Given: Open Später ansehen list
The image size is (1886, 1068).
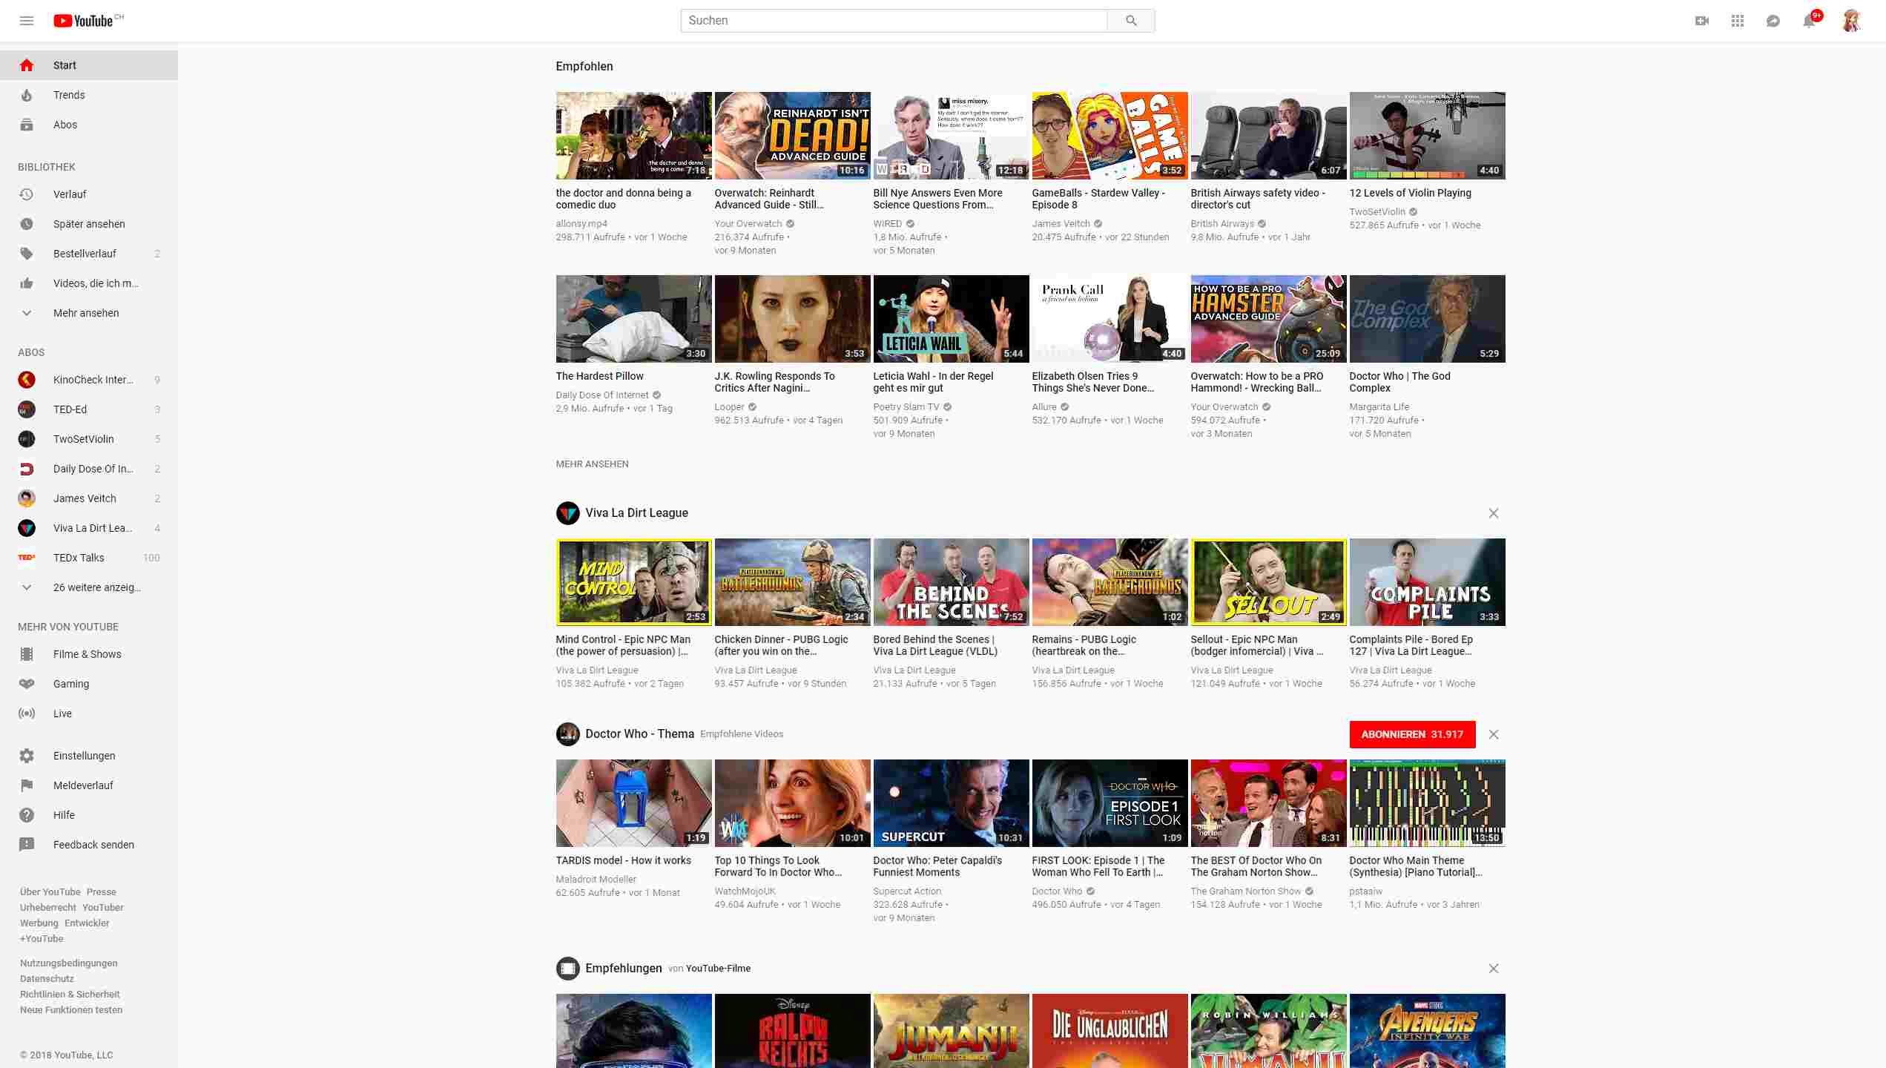Looking at the screenshot, I should click(89, 224).
